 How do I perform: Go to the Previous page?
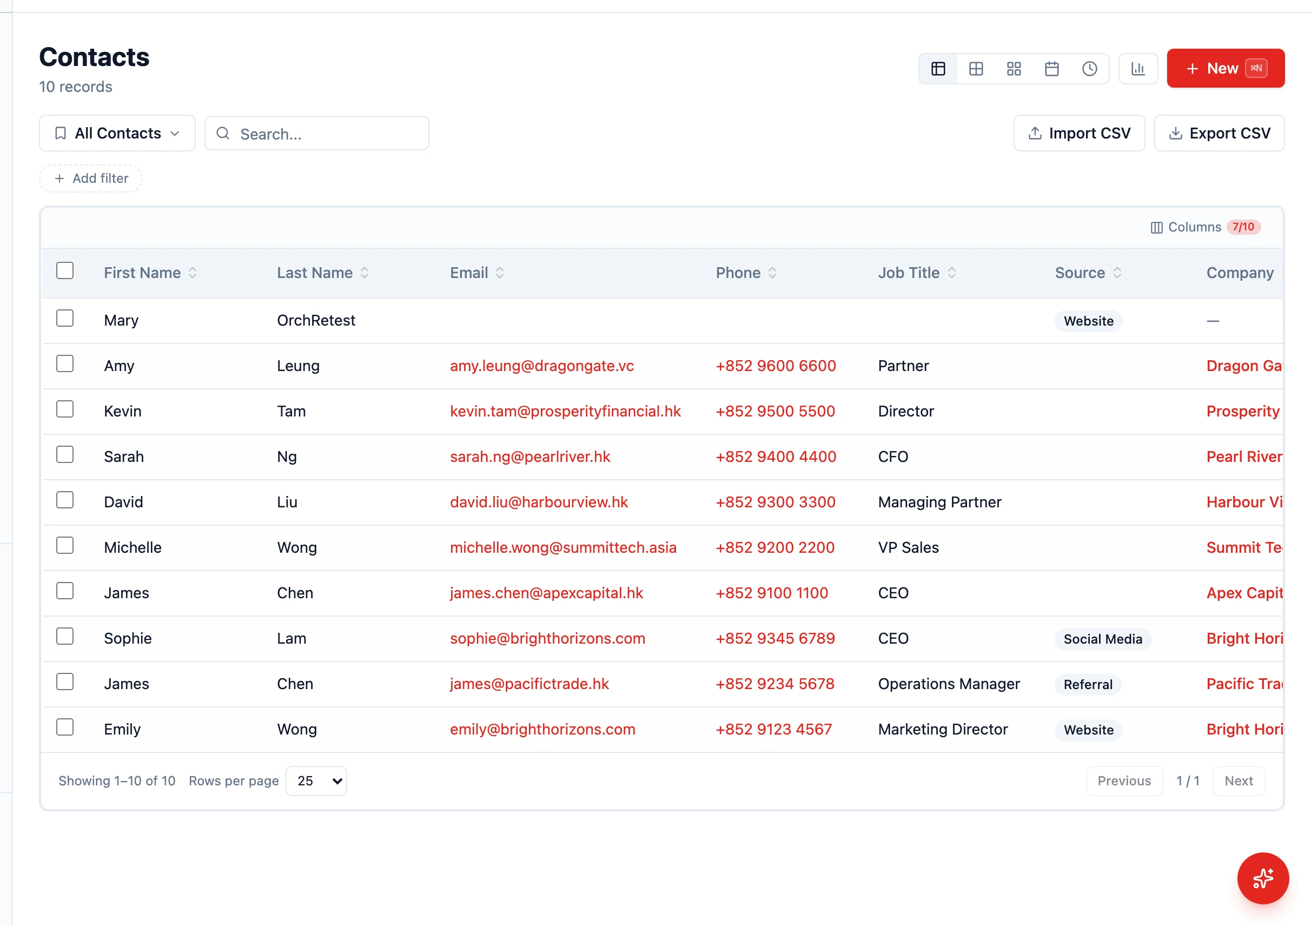coord(1124,781)
